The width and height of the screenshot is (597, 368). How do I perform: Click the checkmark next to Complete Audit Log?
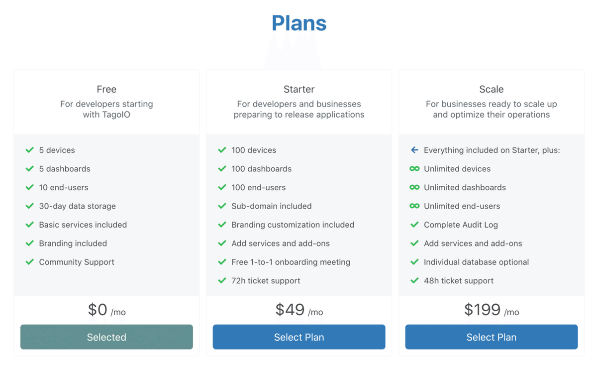(x=414, y=225)
